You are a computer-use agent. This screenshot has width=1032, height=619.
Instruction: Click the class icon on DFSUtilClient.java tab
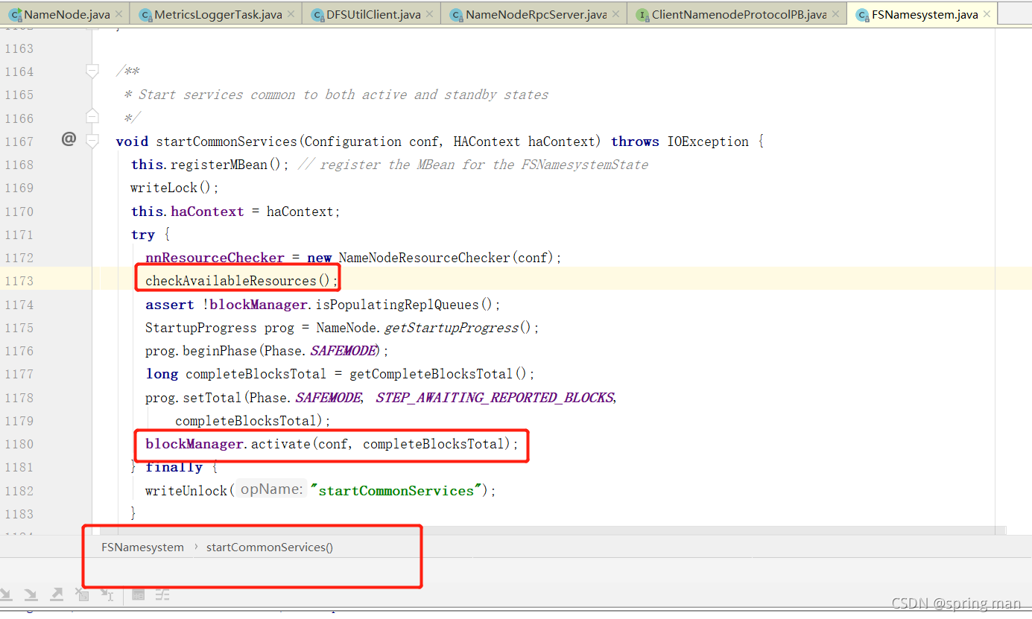point(317,15)
